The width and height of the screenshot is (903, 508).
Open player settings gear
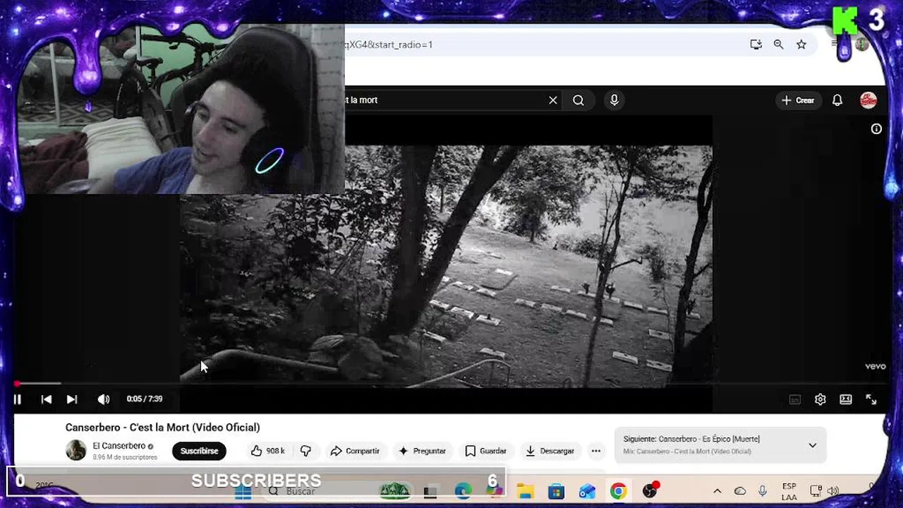coord(820,399)
